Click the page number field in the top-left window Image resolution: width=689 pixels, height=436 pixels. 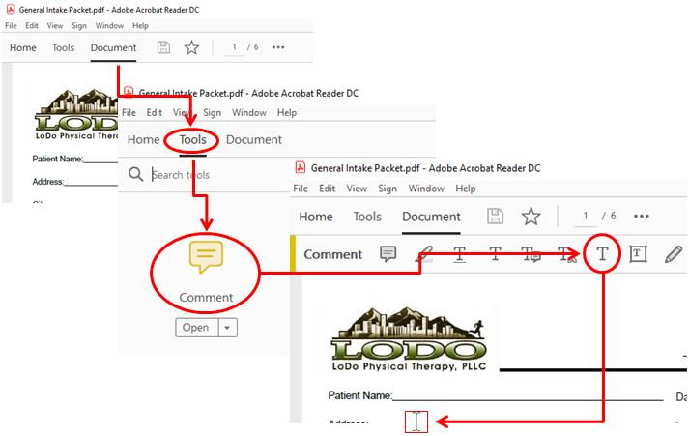click(x=235, y=47)
